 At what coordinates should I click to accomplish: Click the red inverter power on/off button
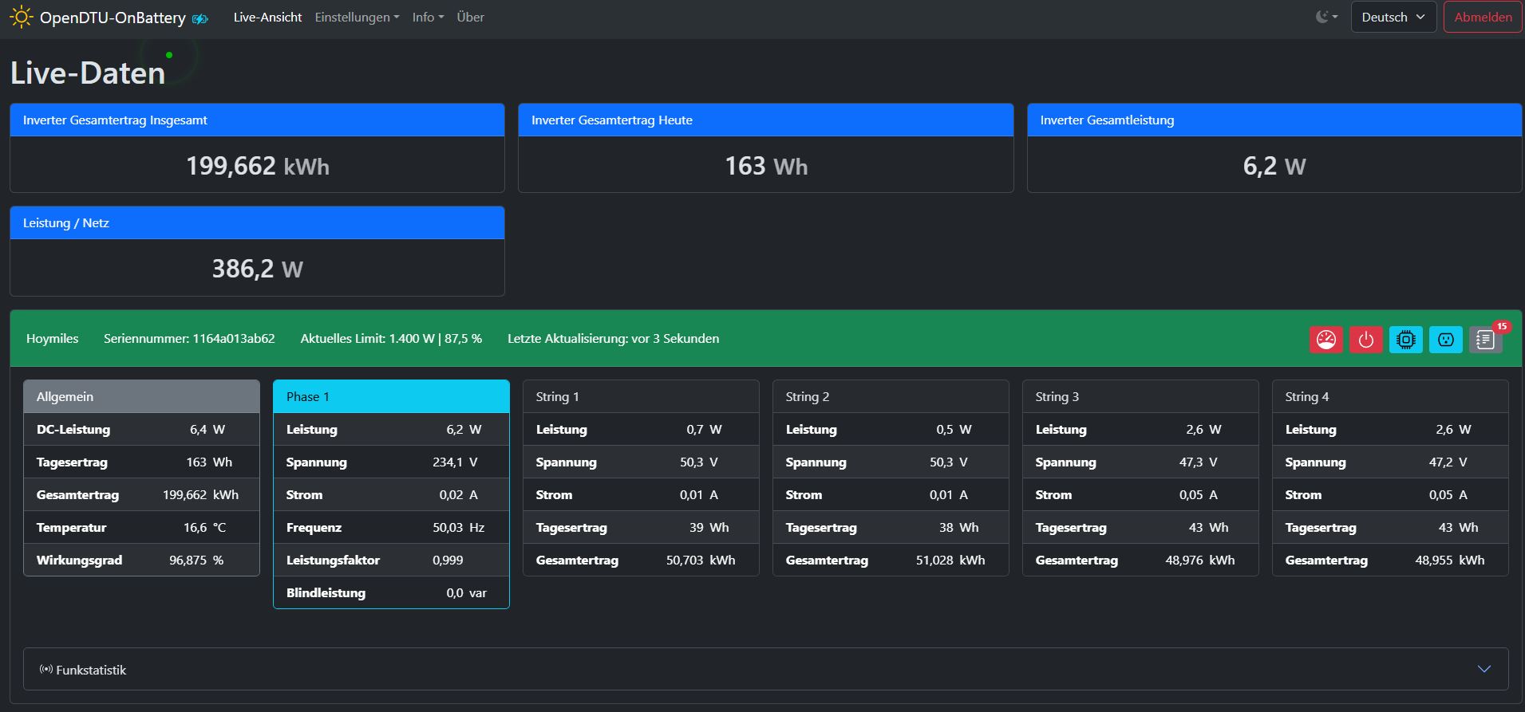(1365, 340)
